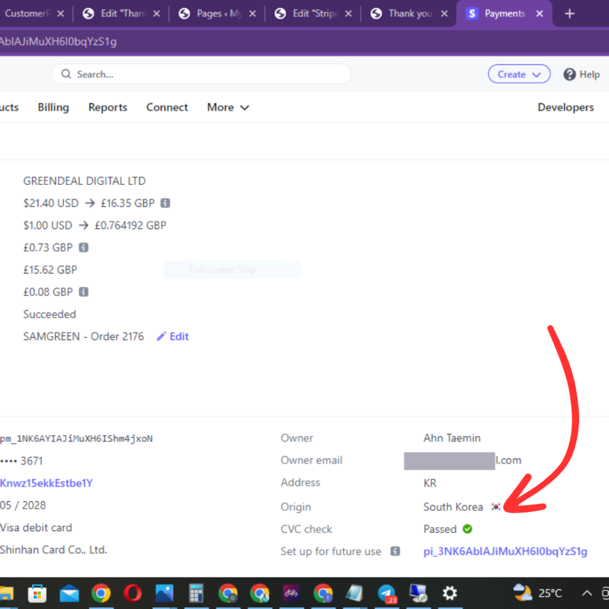Open Telegram with 23 badge
Screen dimensions: 609x609
pyautogui.click(x=387, y=593)
